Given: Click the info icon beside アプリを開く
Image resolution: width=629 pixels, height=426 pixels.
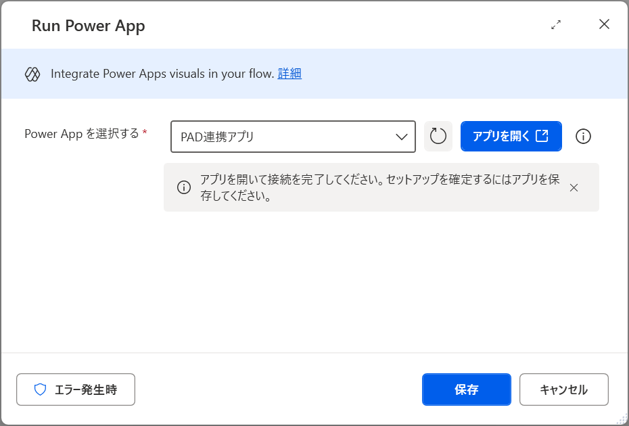Looking at the screenshot, I should 583,137.
